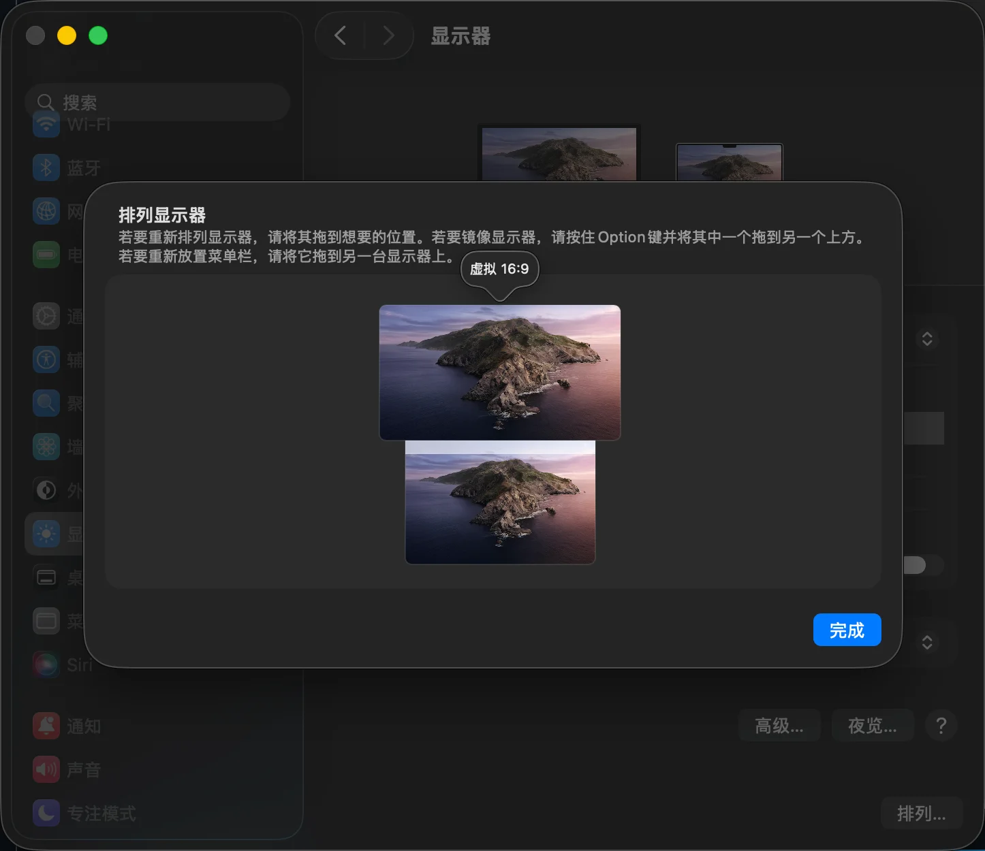This screenshot has height=851, width=985.
Task: Go back with the left chevron
Action: [x=341, y=35]
